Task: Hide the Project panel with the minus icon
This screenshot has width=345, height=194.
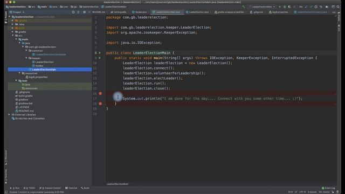Action: (89, 12)
